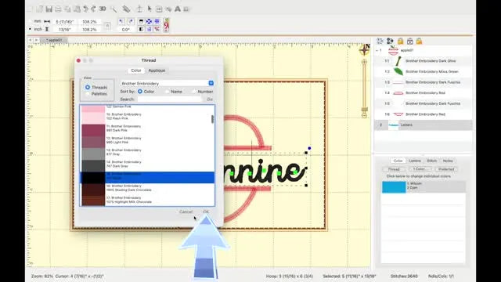Select the Color tab in properties panel
Screen dimensions: 501x282
point(398,161)
